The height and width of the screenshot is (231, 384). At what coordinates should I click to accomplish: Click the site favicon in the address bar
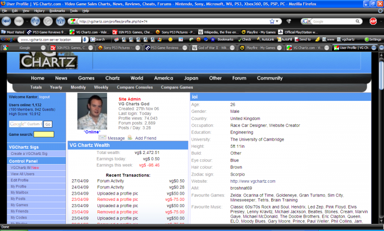(73, 22)
